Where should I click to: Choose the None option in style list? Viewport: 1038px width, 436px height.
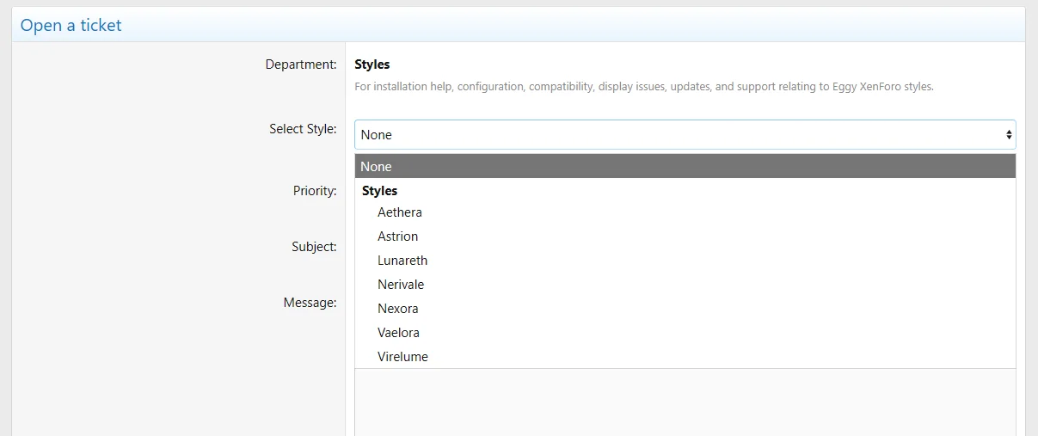[685, 167]
